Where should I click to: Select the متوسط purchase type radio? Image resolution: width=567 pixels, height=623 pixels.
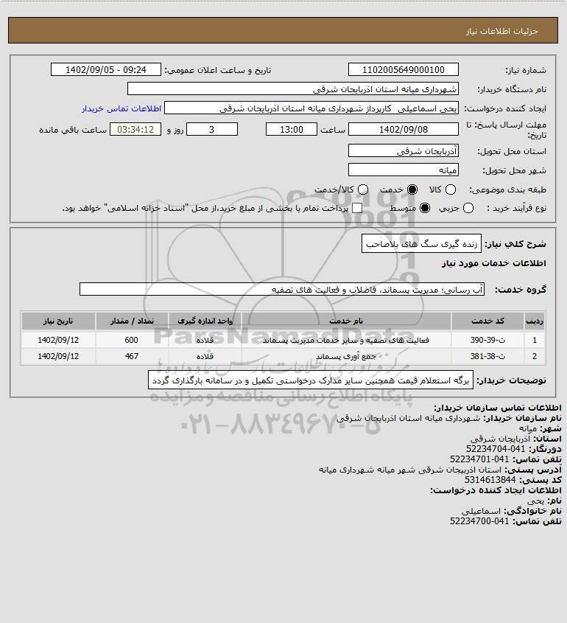pyautogui.click(x=425, y=208)
